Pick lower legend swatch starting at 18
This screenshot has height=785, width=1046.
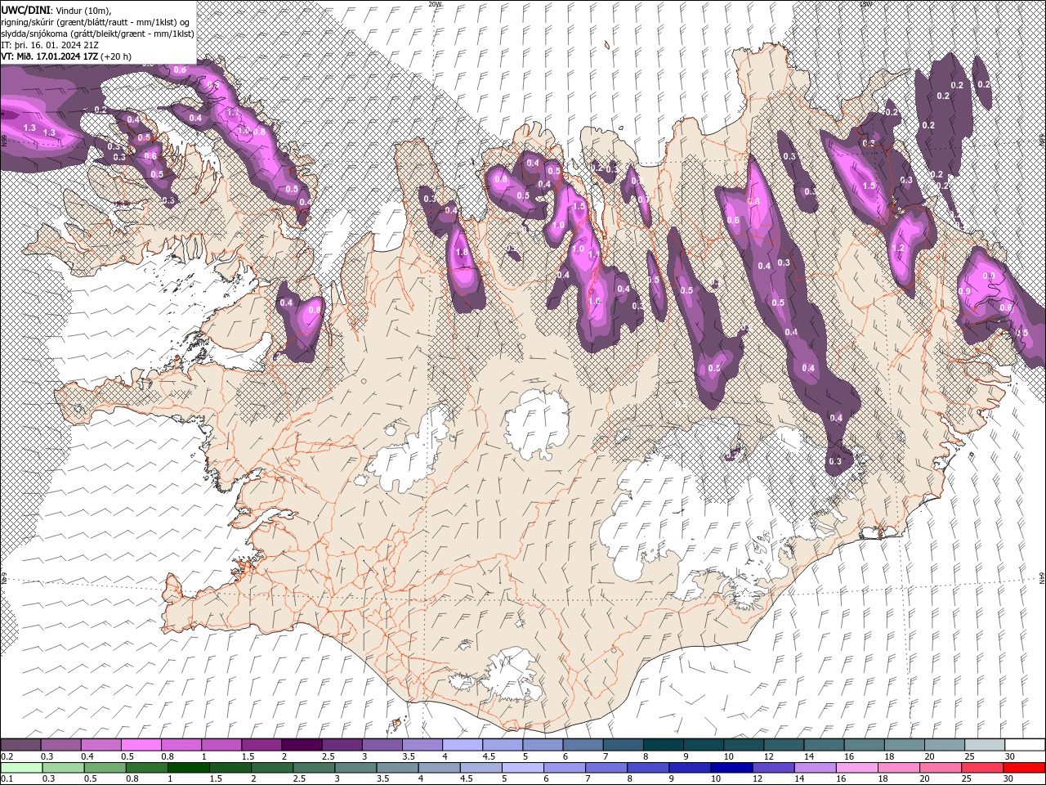pyautogui.click(x=898, y=768)
